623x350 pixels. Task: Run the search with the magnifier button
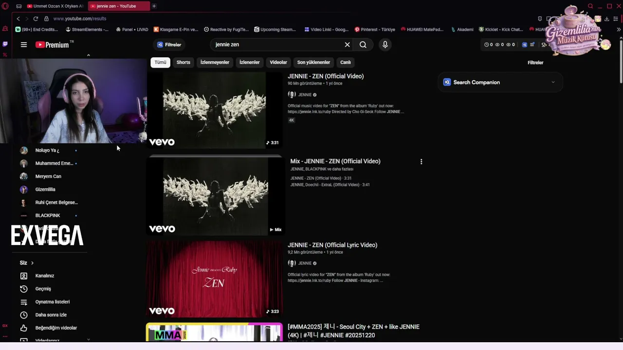[363, 45]
